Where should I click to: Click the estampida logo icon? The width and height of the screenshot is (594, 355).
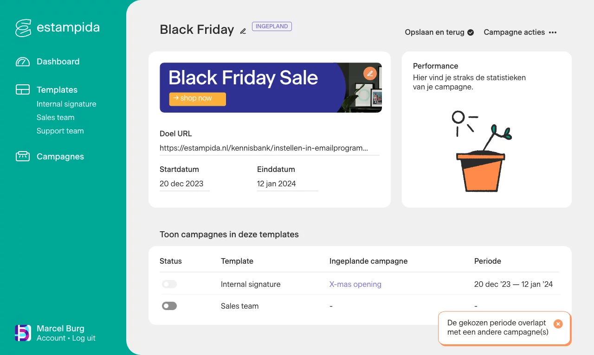coord(23,28)
